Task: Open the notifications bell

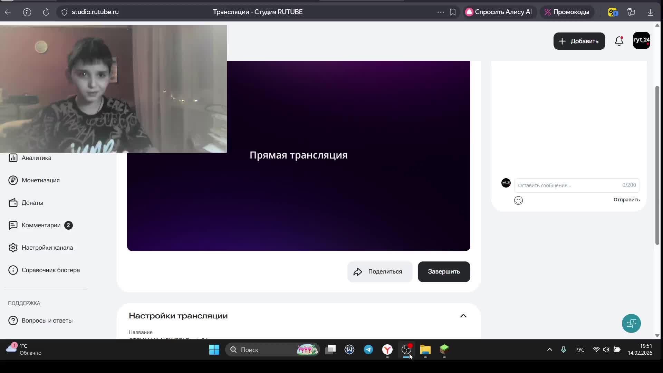Action: coord(619,41)
